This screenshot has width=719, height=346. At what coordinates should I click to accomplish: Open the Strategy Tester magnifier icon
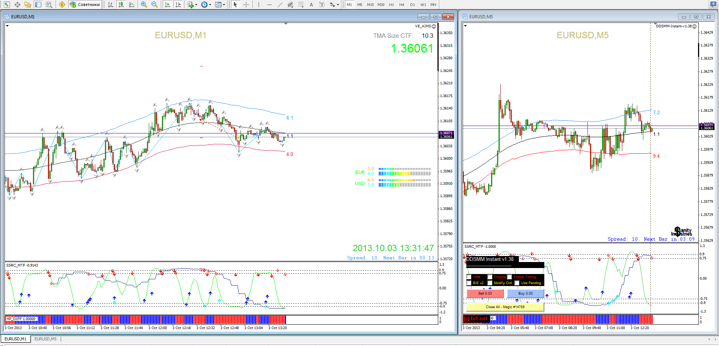49,4
